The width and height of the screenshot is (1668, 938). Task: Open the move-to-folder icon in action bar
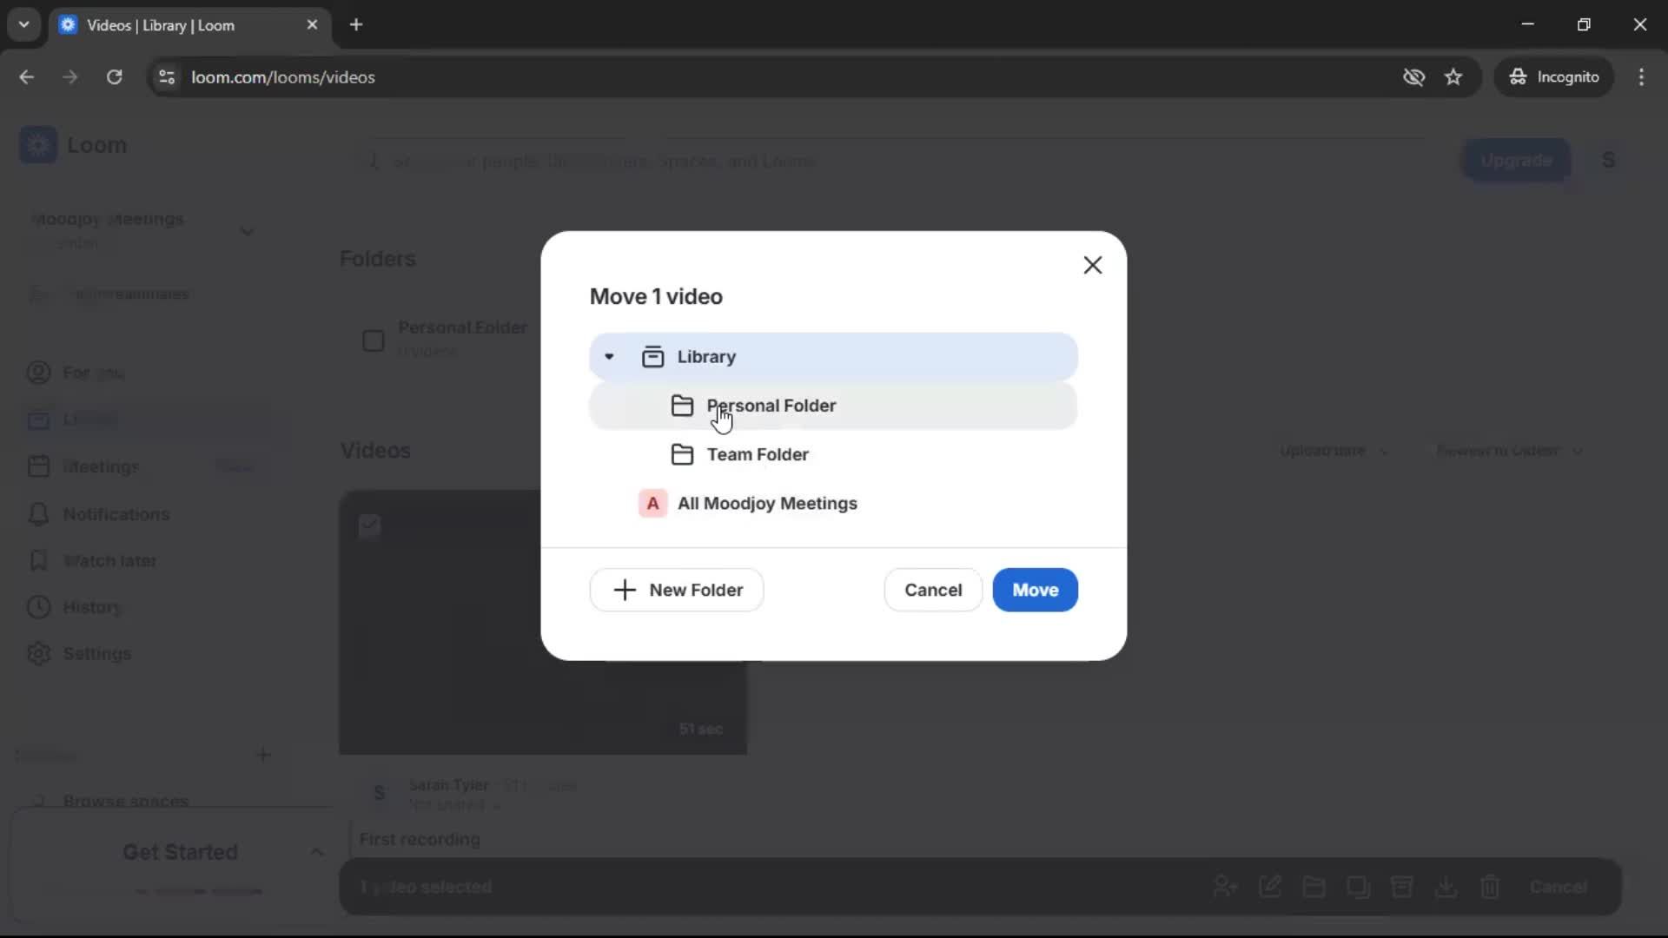(1314, 887)
